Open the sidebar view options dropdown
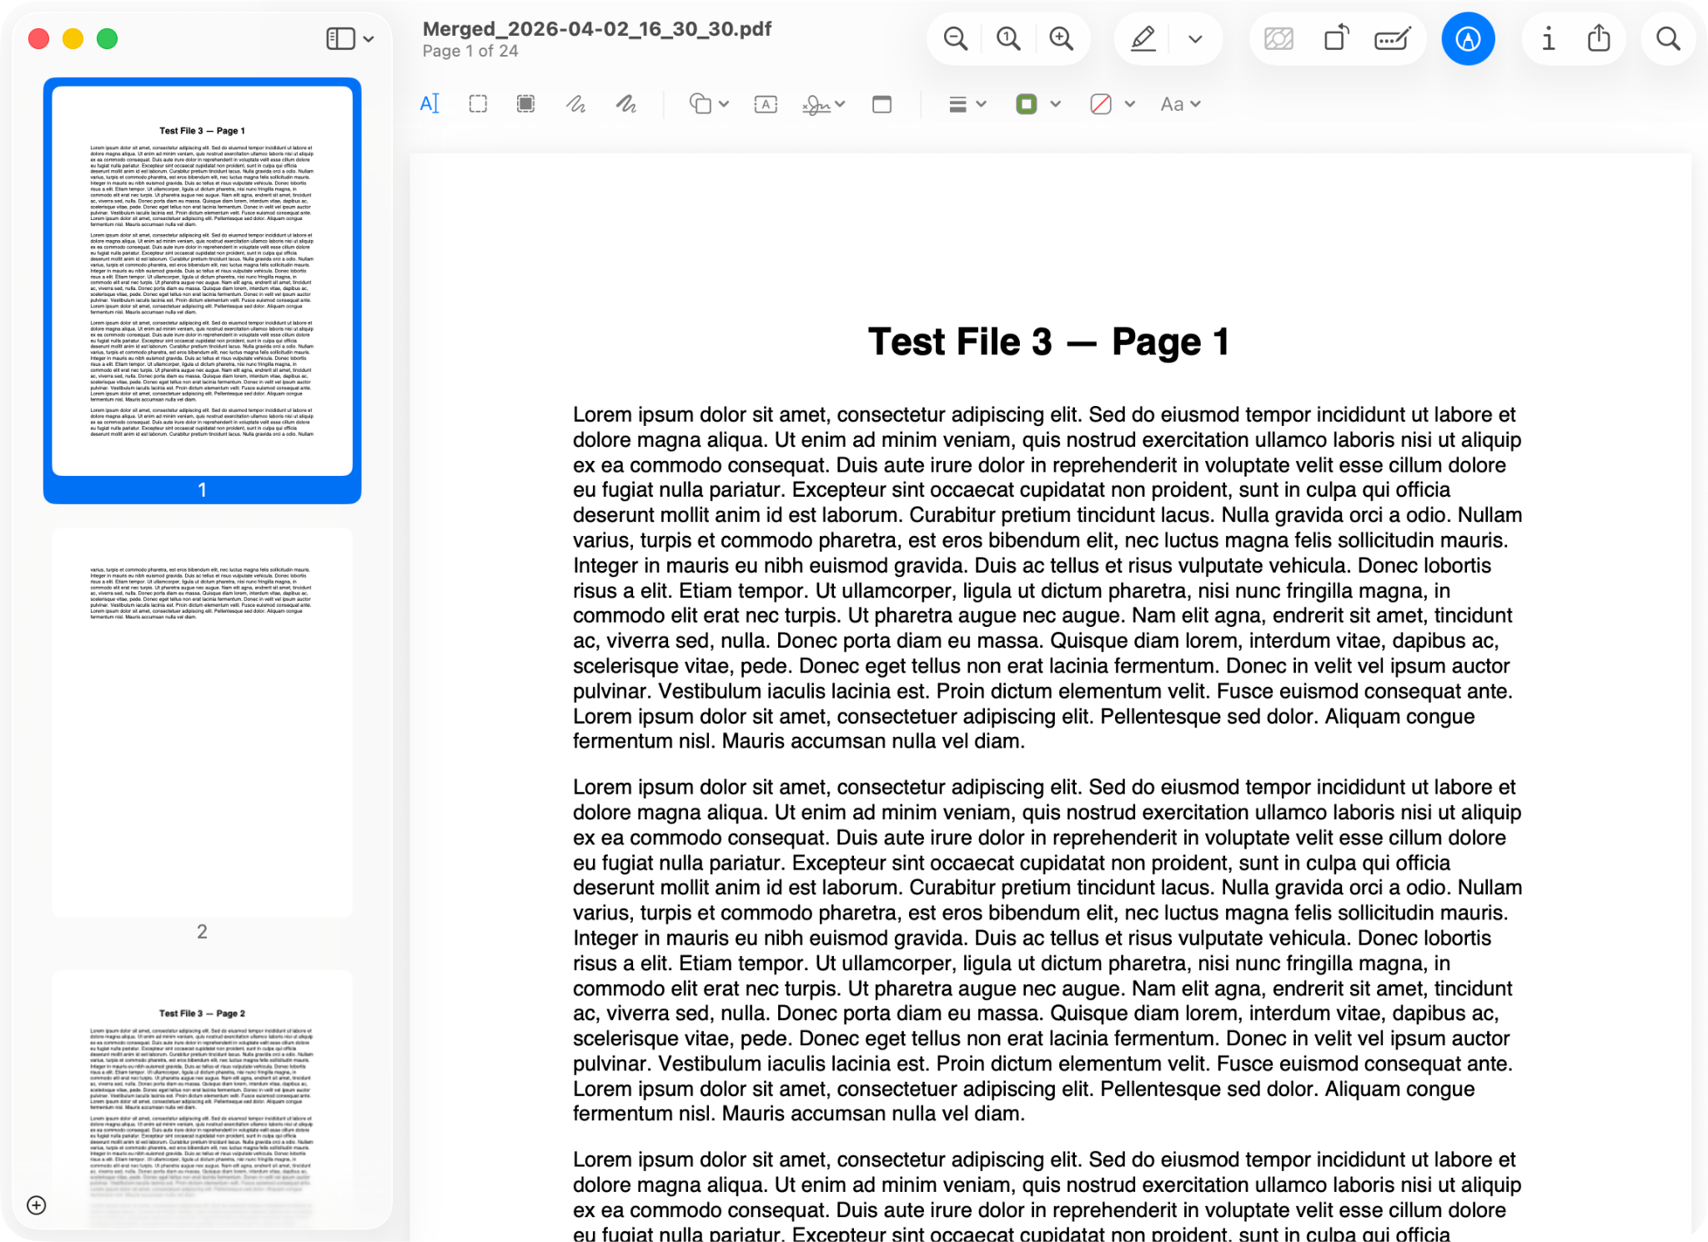 click(x=369, y=38)
